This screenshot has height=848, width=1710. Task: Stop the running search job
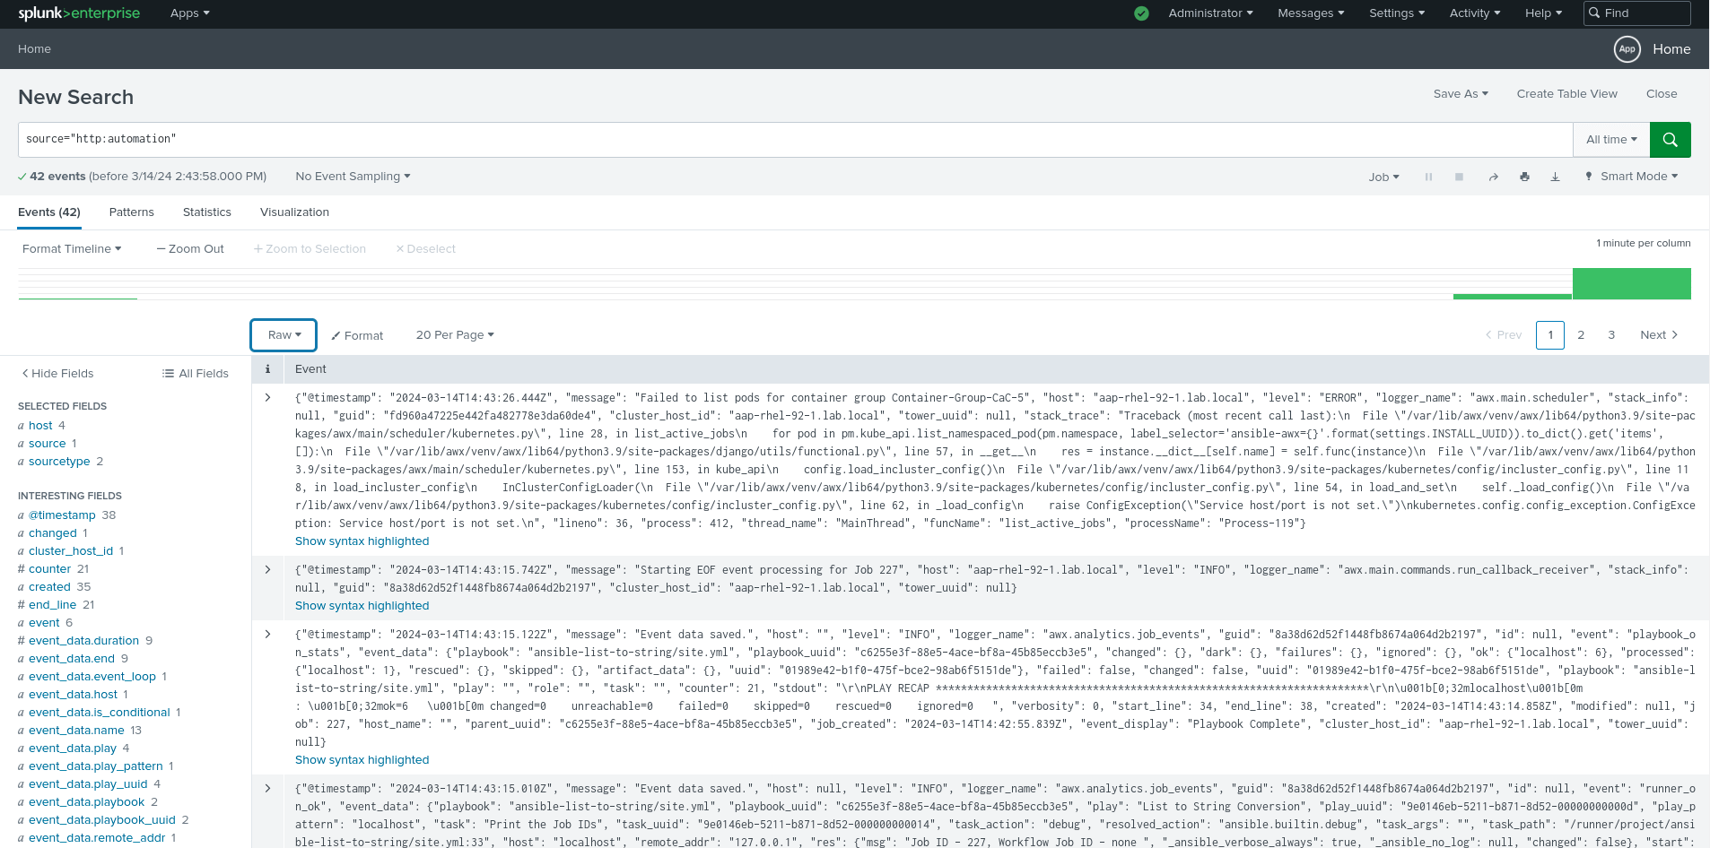tap(1459, 177)
